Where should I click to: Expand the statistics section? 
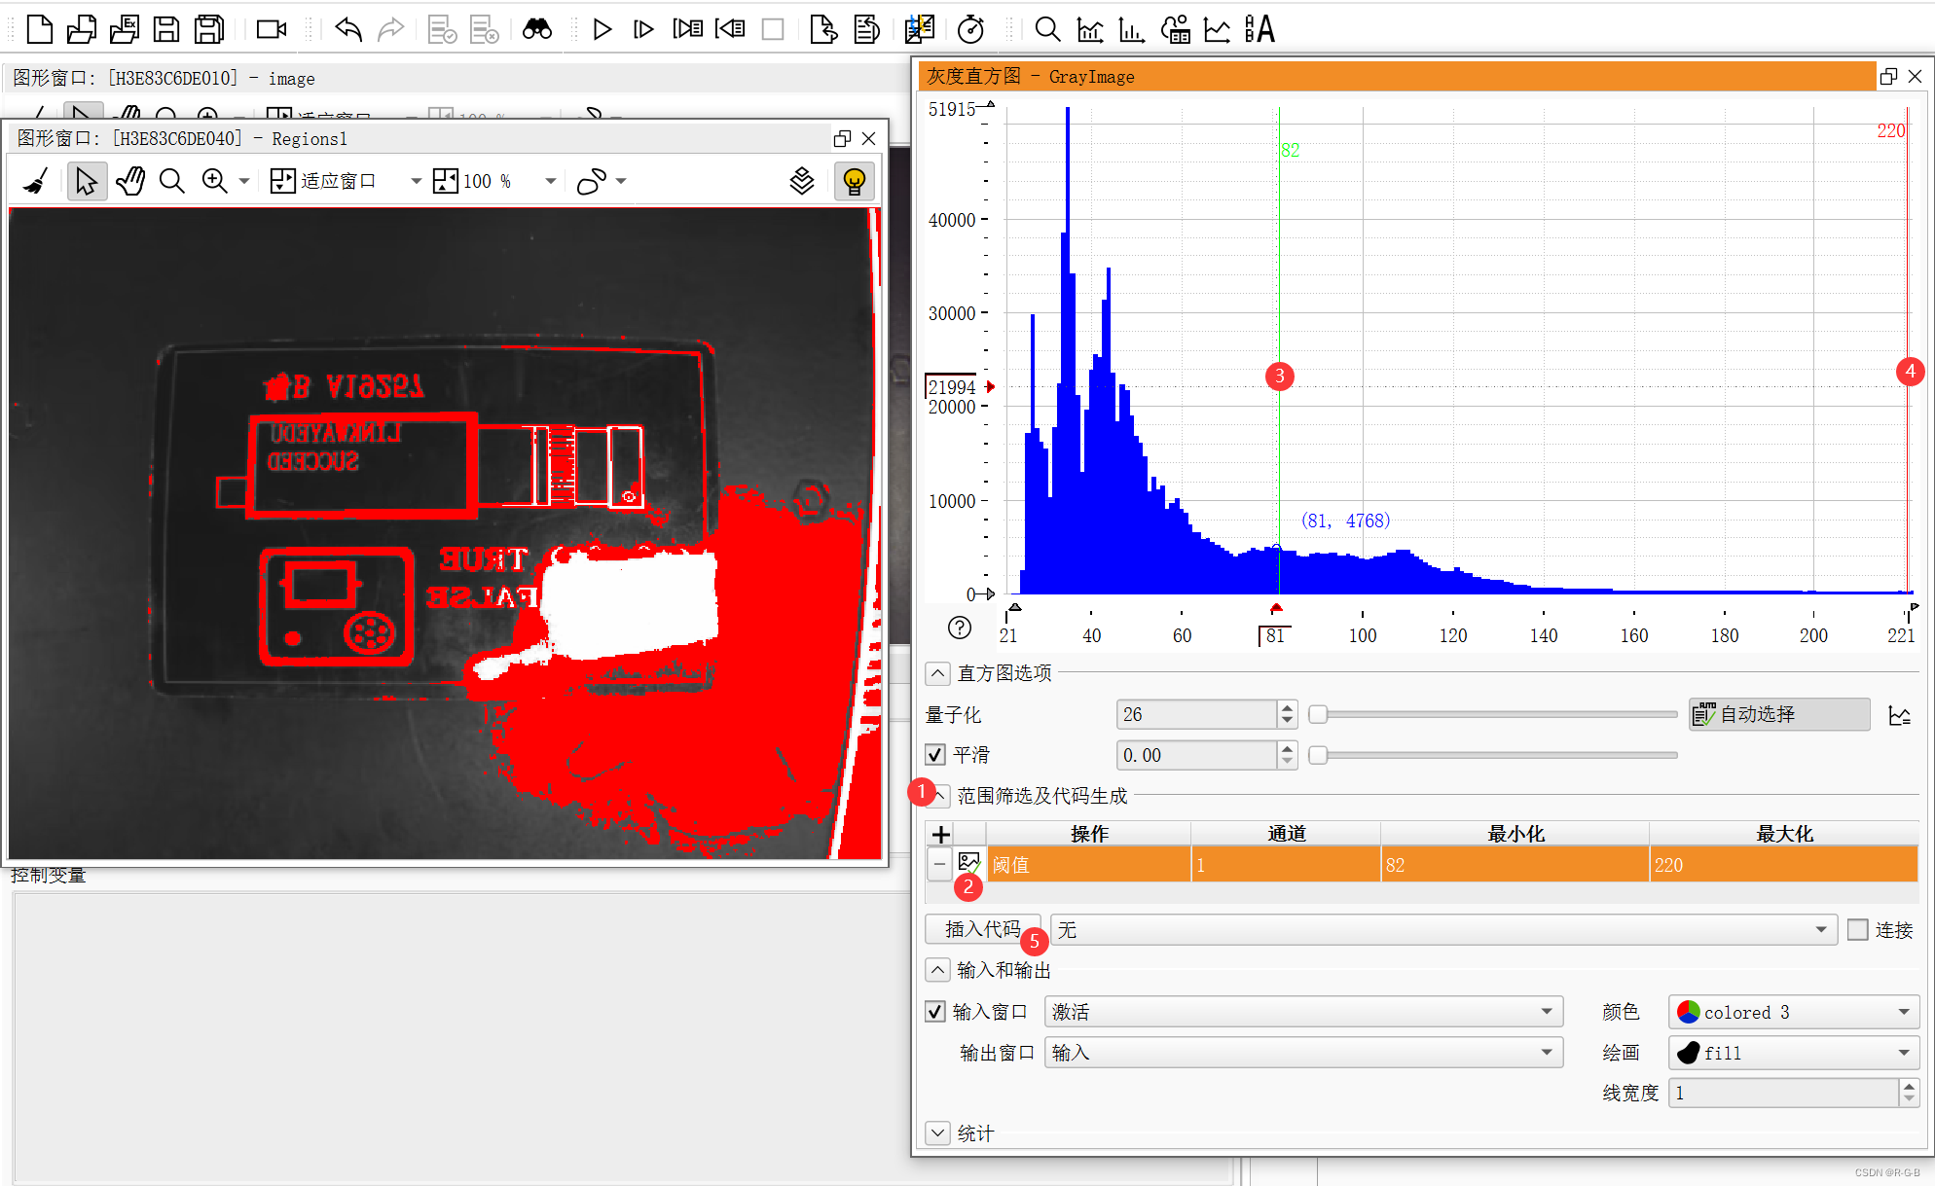tap(937, 1132)
